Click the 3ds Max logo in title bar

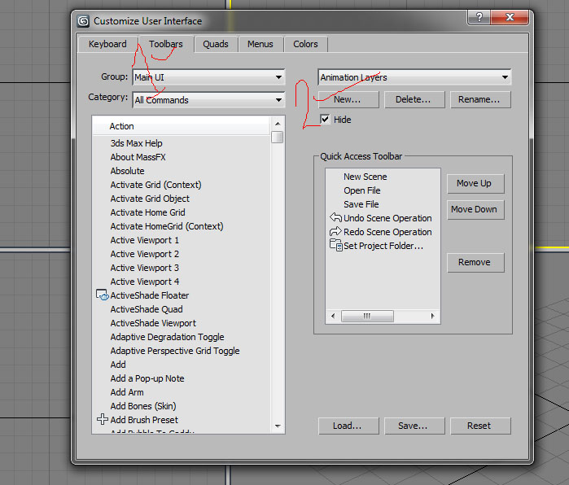point(83,21)
